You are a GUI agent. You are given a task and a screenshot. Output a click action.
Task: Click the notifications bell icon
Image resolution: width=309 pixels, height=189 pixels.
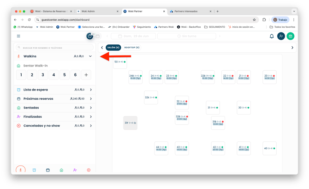point(272,36)
